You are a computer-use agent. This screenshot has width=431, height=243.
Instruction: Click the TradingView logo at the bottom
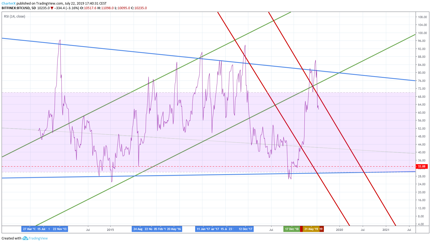[x=35, y=238]
